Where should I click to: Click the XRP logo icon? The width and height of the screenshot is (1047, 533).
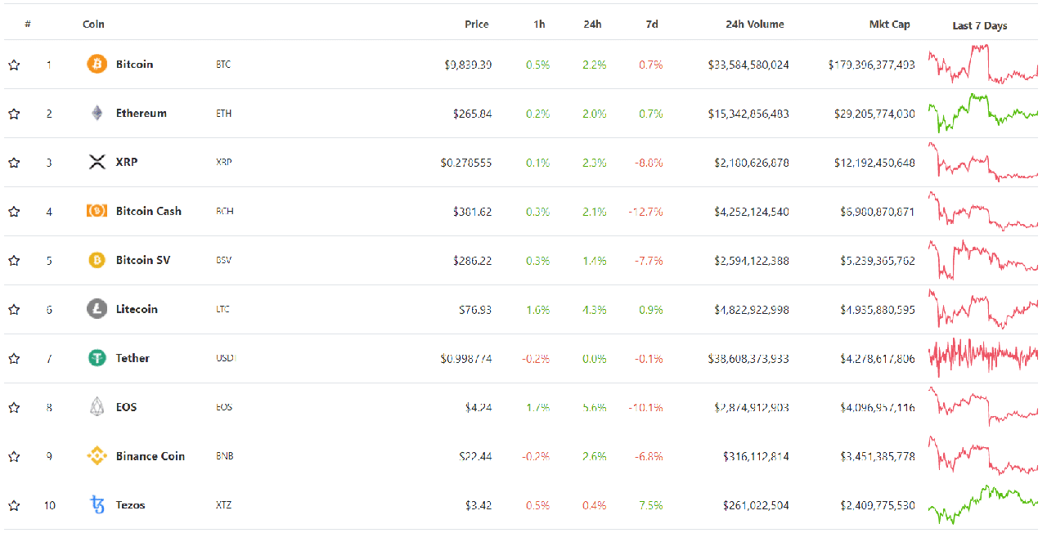point(97,162)
